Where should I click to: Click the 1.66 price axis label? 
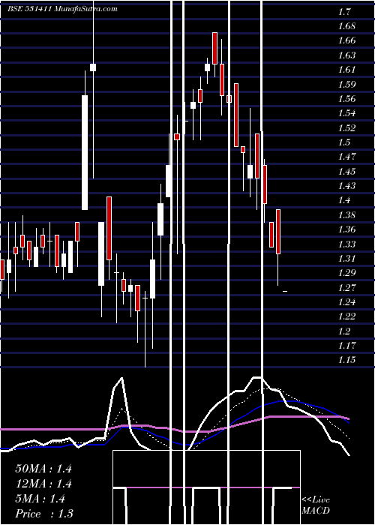point(346,40)
